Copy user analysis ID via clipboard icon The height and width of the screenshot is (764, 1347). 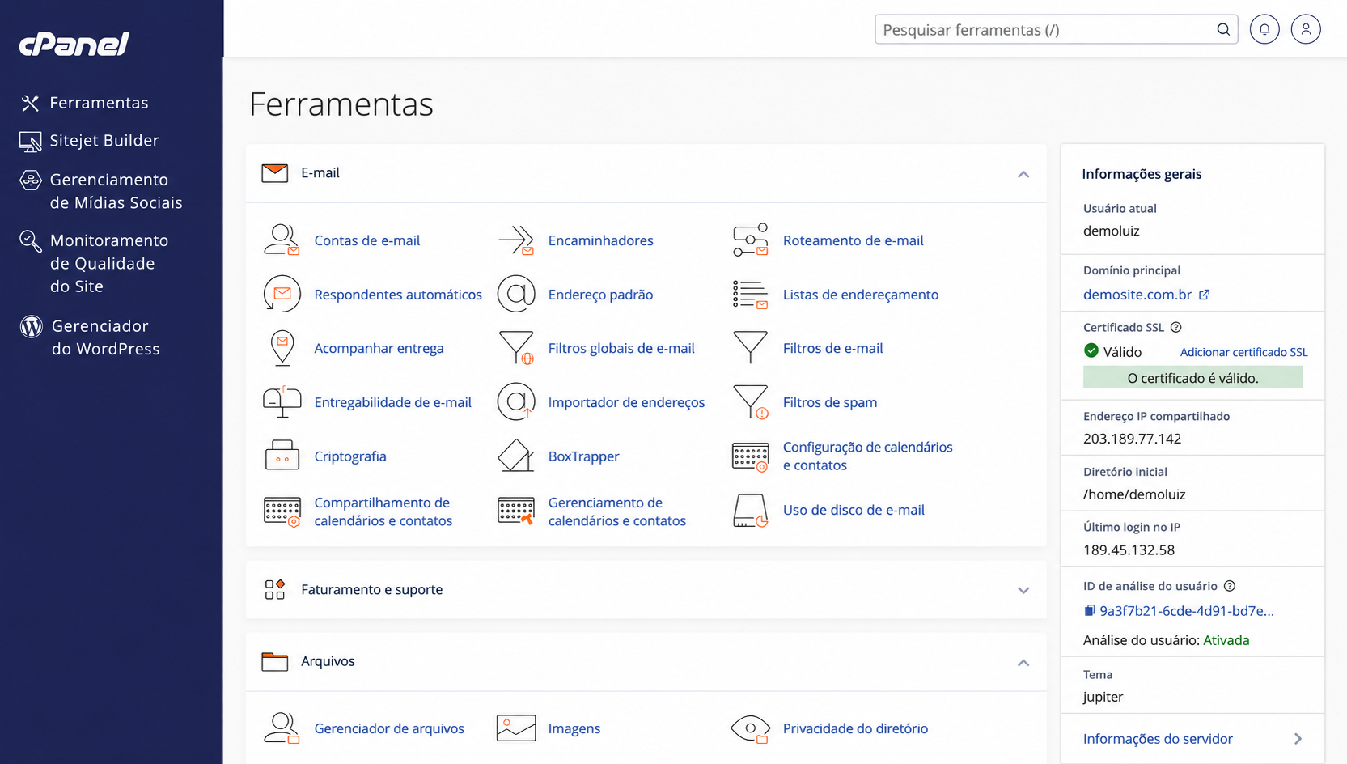[x=1090, y=611]
